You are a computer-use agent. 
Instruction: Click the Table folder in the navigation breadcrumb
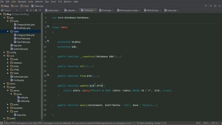coord(25,6)
